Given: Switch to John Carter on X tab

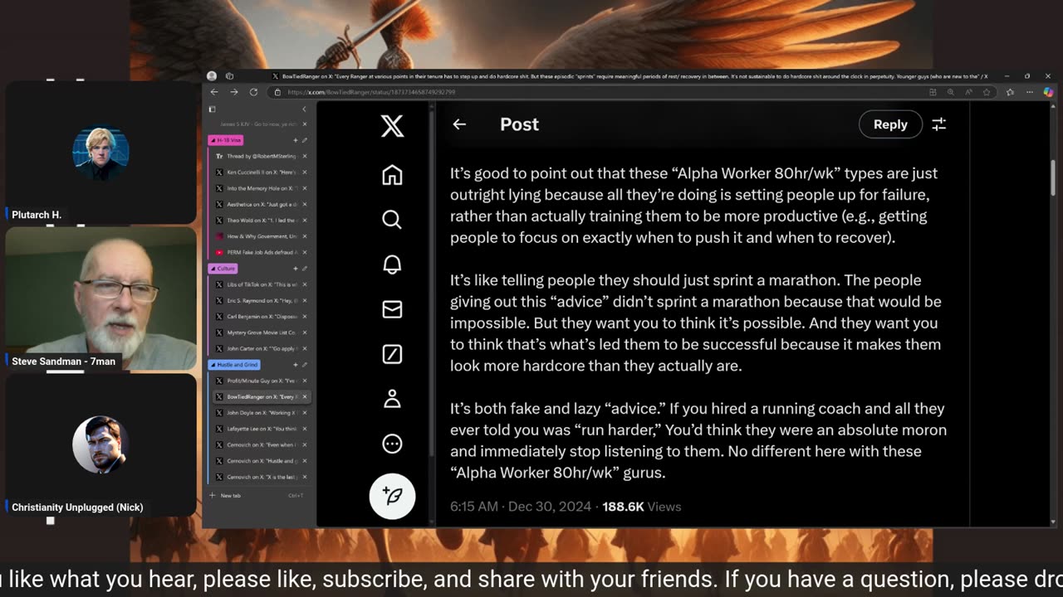Looking at the screenshot, I should tap(261, 349).
